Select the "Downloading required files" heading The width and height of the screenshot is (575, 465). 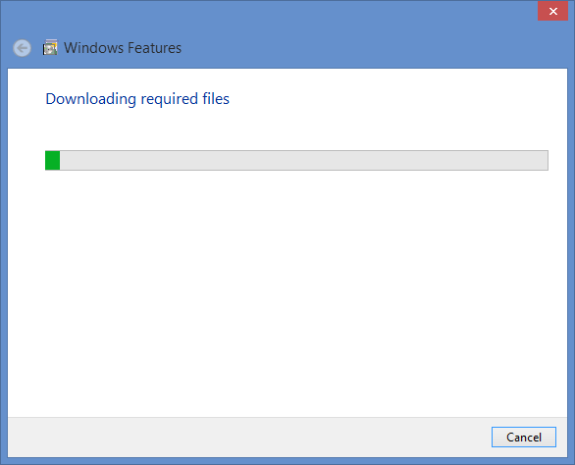click(x=137, y=99)
